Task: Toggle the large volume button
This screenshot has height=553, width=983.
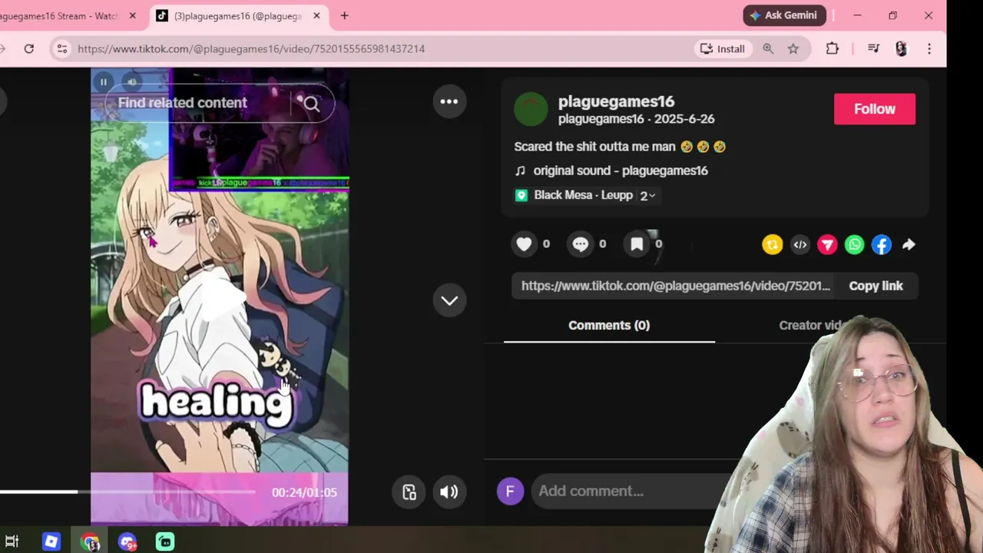Action: [449, 492]
